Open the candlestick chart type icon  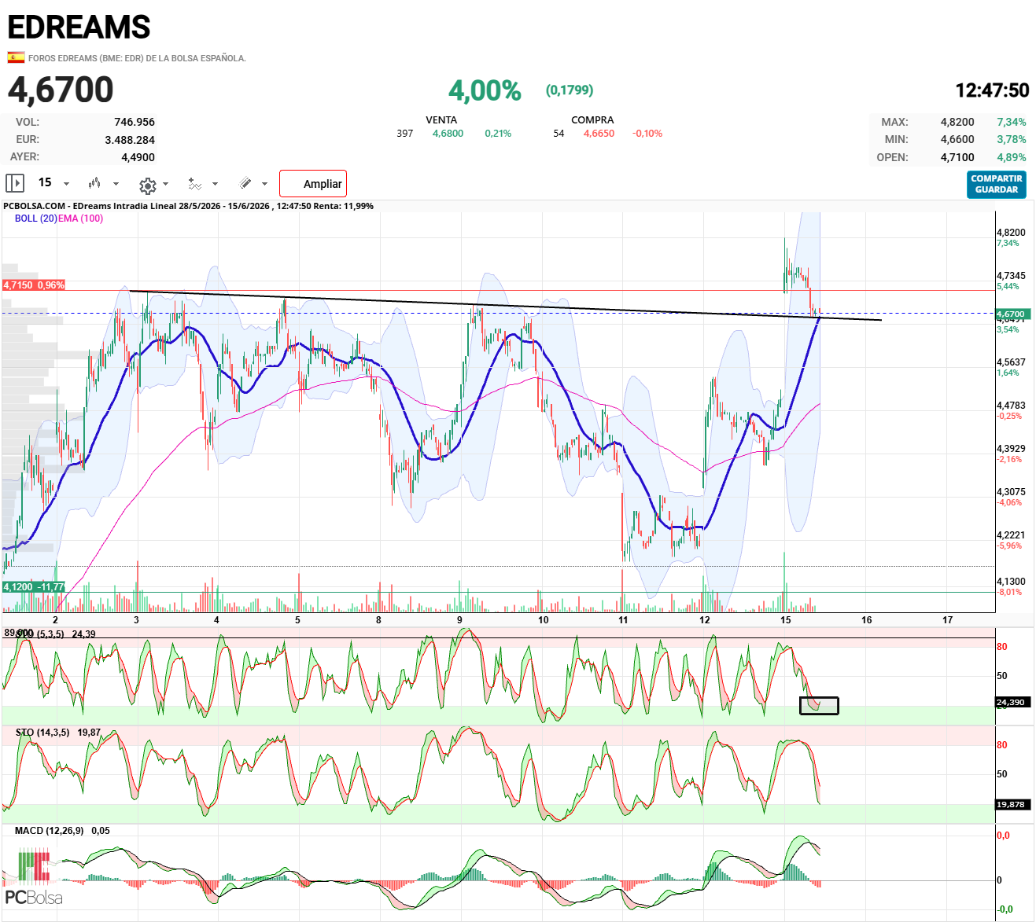(x=94, y=183)
